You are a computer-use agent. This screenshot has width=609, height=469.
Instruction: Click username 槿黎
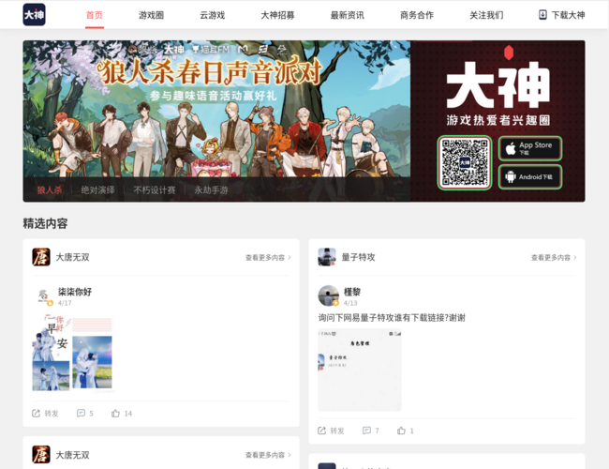pos(352,292)
